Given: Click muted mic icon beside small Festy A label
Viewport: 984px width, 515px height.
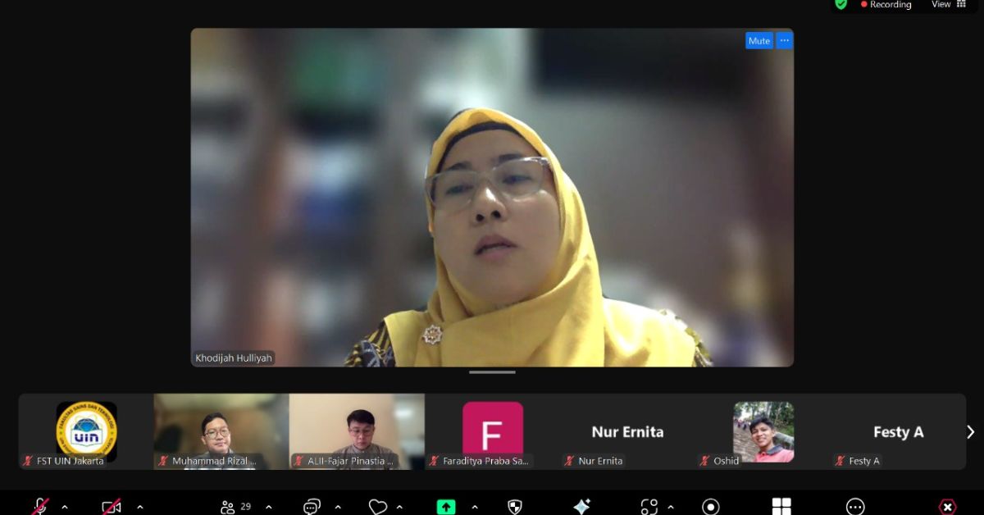Looking at the screenshot, I should (840, 461).
